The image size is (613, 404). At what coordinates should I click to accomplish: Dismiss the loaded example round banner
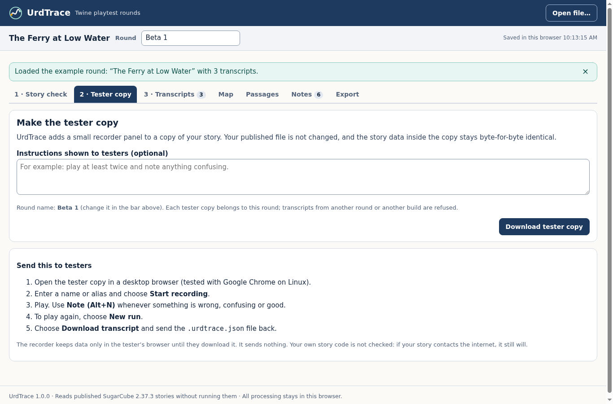point(585,71)
